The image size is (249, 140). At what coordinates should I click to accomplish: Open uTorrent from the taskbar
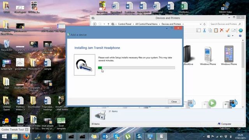(128, 136)
